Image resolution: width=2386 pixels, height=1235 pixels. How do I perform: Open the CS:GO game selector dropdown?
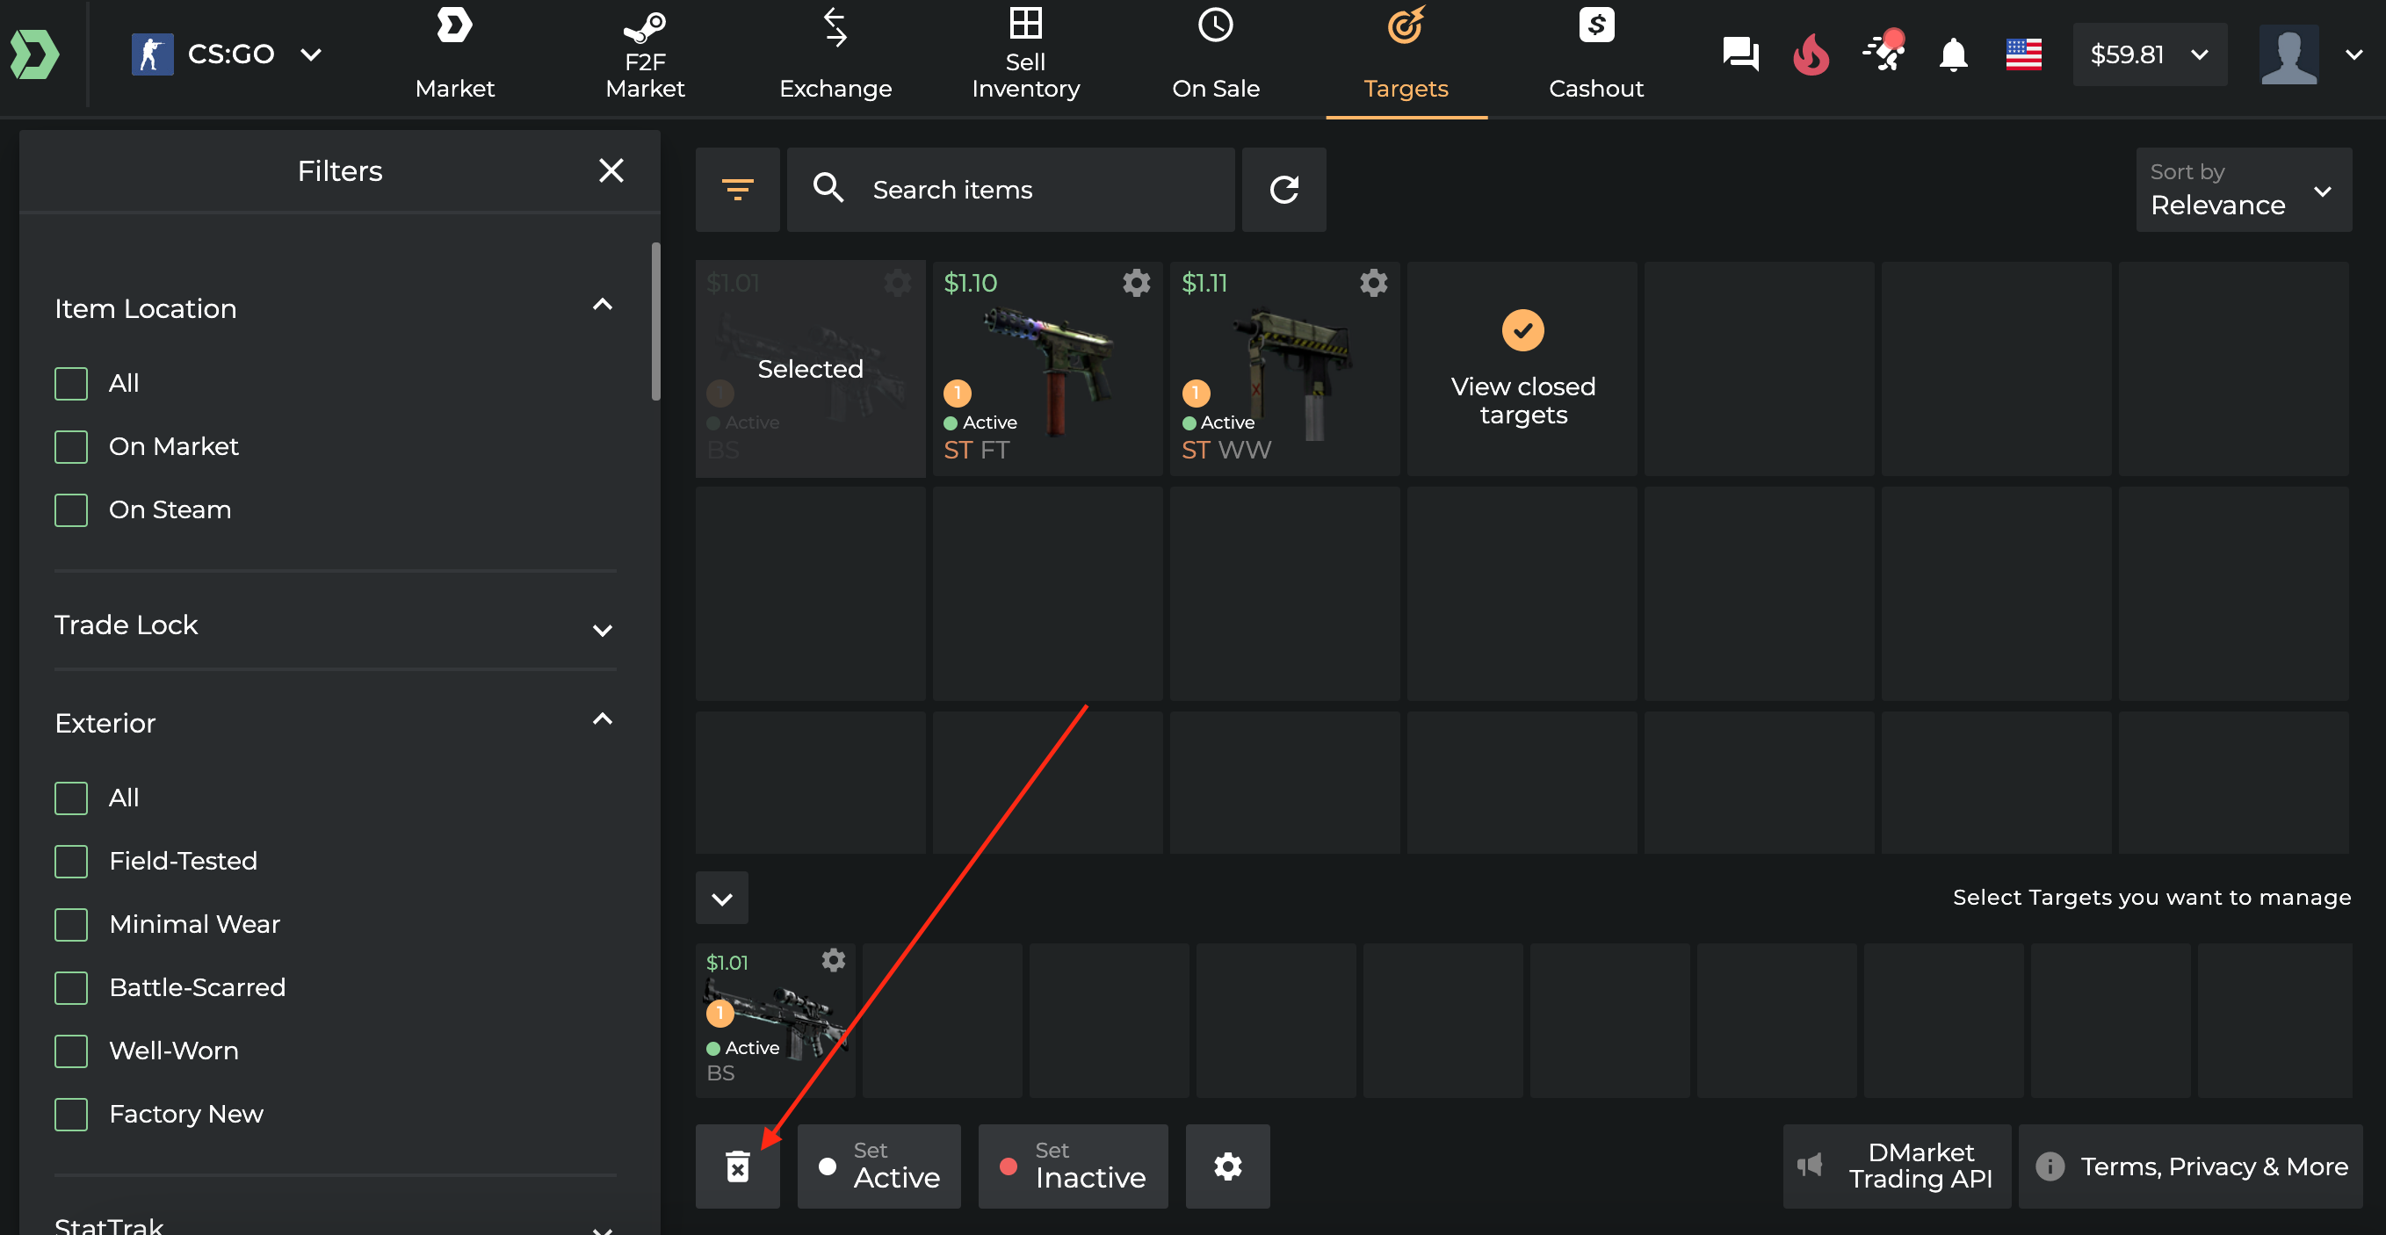[228, 54]
